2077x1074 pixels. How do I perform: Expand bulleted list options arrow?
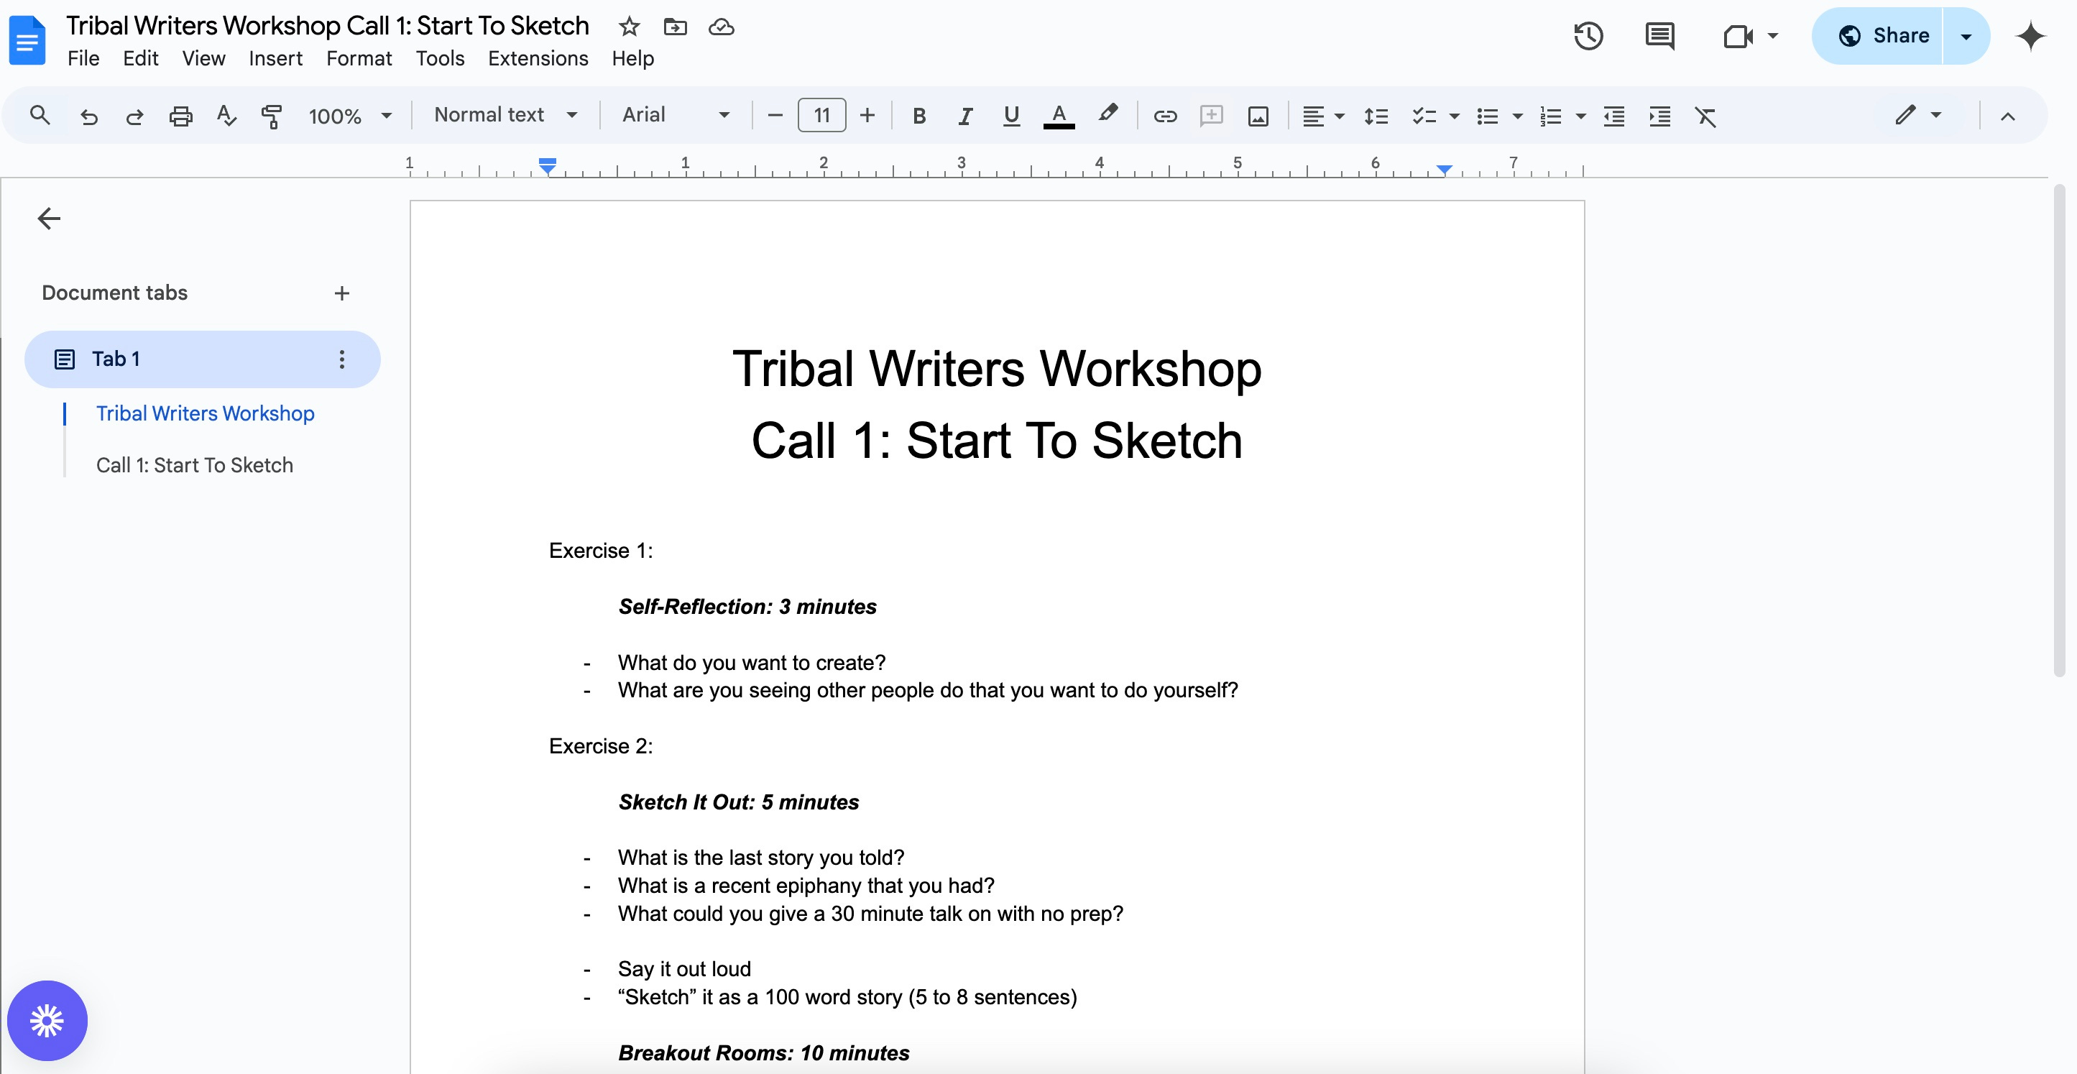click(1517, 116)
